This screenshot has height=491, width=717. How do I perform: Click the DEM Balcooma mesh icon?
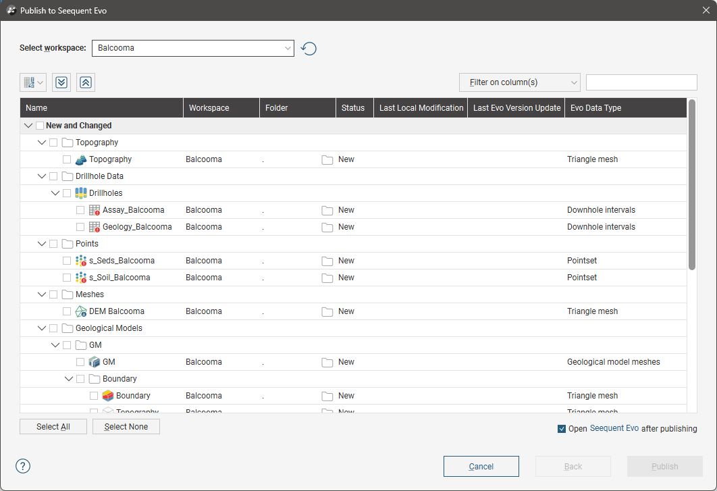81,311
